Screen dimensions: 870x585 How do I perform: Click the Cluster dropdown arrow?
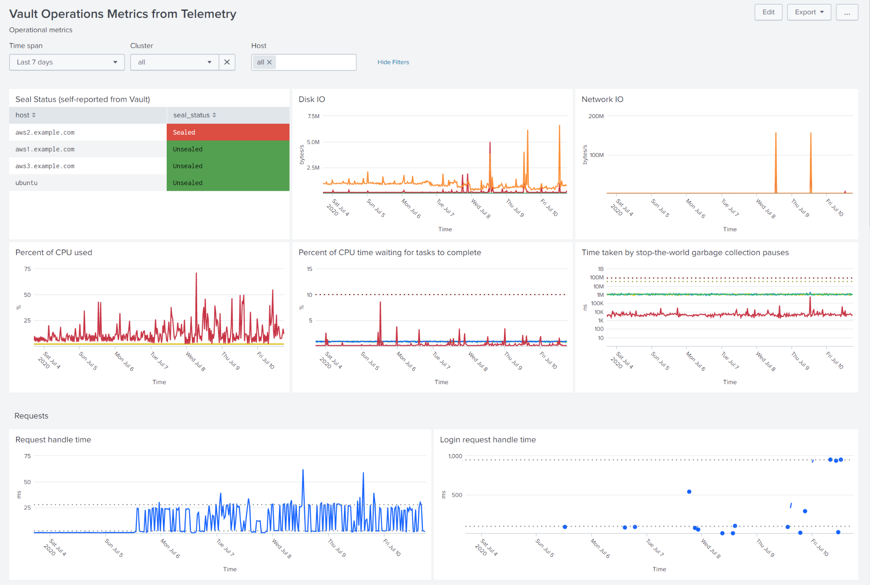tap(210, 62)
